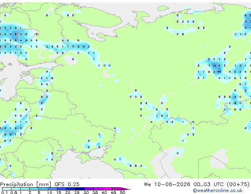Click the legend label '10'
The image size is (251, 194).
point(49,192)
